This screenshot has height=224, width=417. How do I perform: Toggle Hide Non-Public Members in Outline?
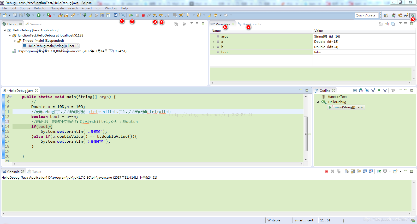click(x=379, y=90)
